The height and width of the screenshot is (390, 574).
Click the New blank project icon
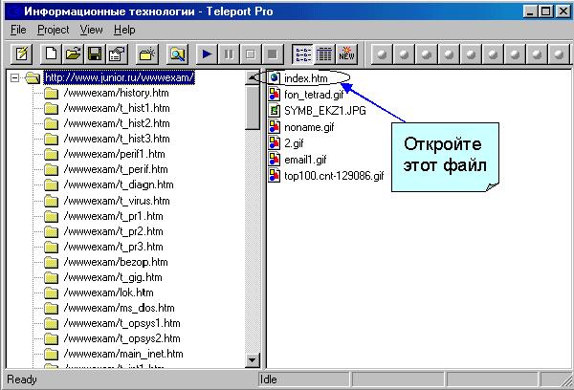(53, 54)
